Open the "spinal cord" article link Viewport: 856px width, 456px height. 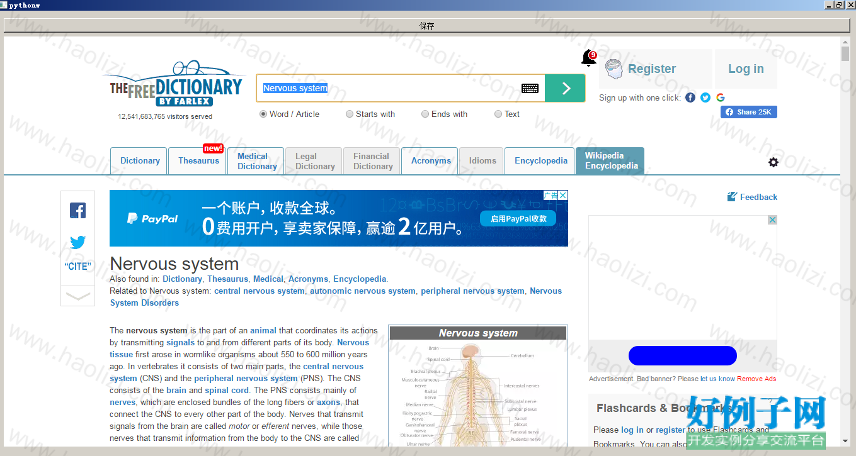(x=227, y=390)
